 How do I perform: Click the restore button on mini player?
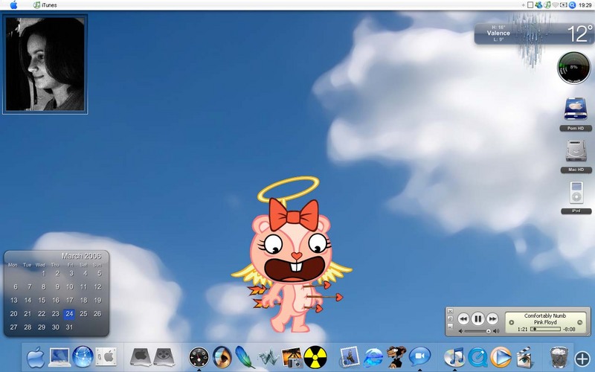(x=450, y=319)
